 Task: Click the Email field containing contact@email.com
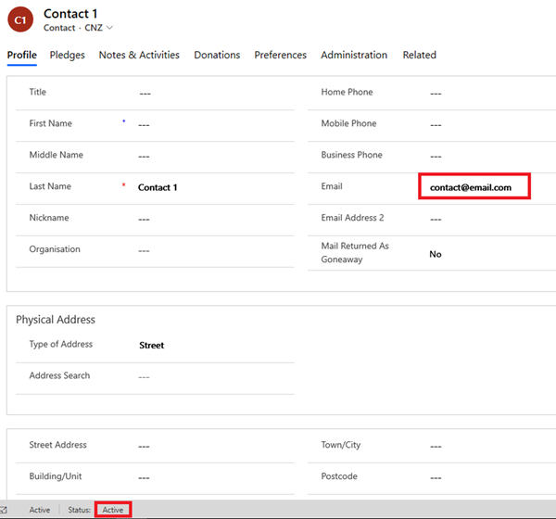click(473, 187)
